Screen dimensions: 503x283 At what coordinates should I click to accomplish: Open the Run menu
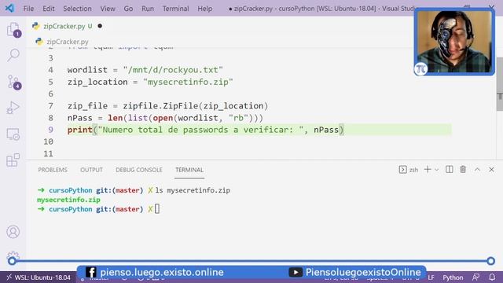tap(148, 9)
